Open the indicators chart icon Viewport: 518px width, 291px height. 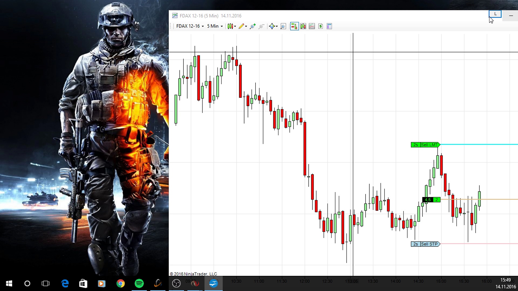[312, 26]
